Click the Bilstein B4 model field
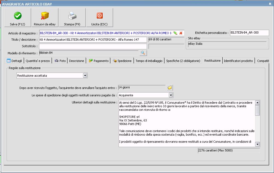Image resolution: width=274 pixels, height=173 pixels. point(89,53)
